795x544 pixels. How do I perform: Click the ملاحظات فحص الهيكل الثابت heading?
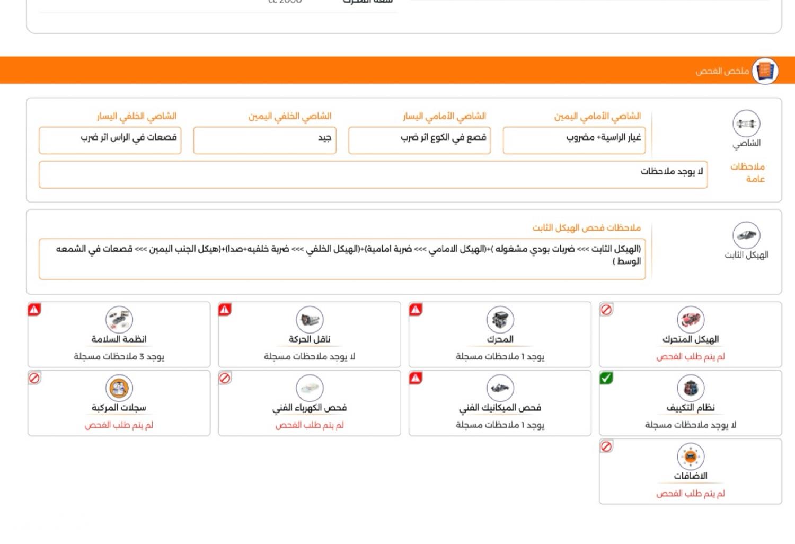tap(587, 228)
